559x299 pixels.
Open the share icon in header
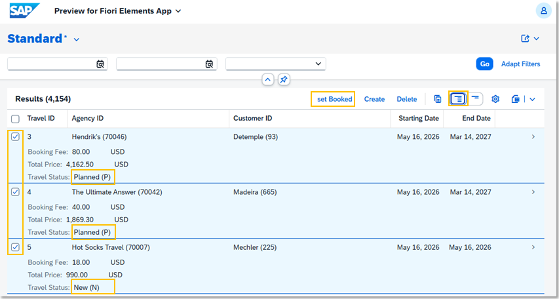(525, 39)
